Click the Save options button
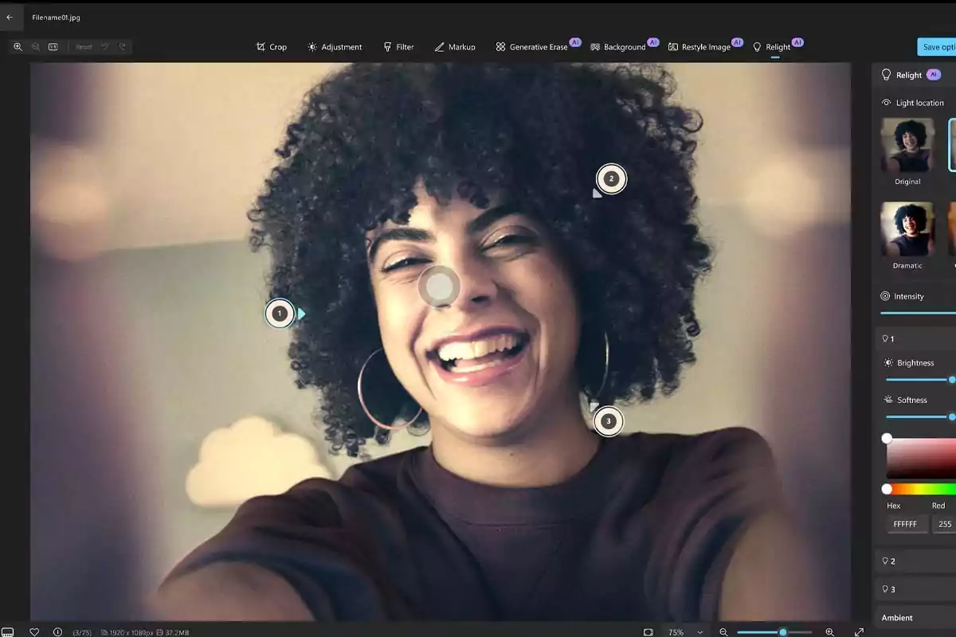956x637 pixels. pyautogui.click(x=937, y=47)
